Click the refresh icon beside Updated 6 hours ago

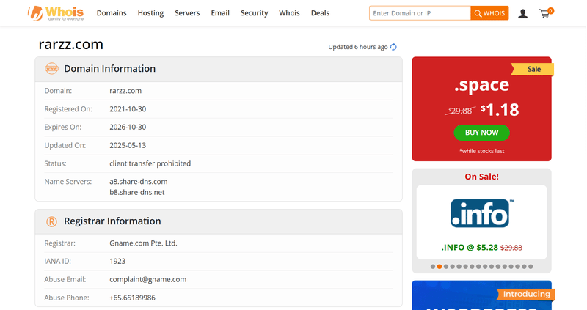393,47
